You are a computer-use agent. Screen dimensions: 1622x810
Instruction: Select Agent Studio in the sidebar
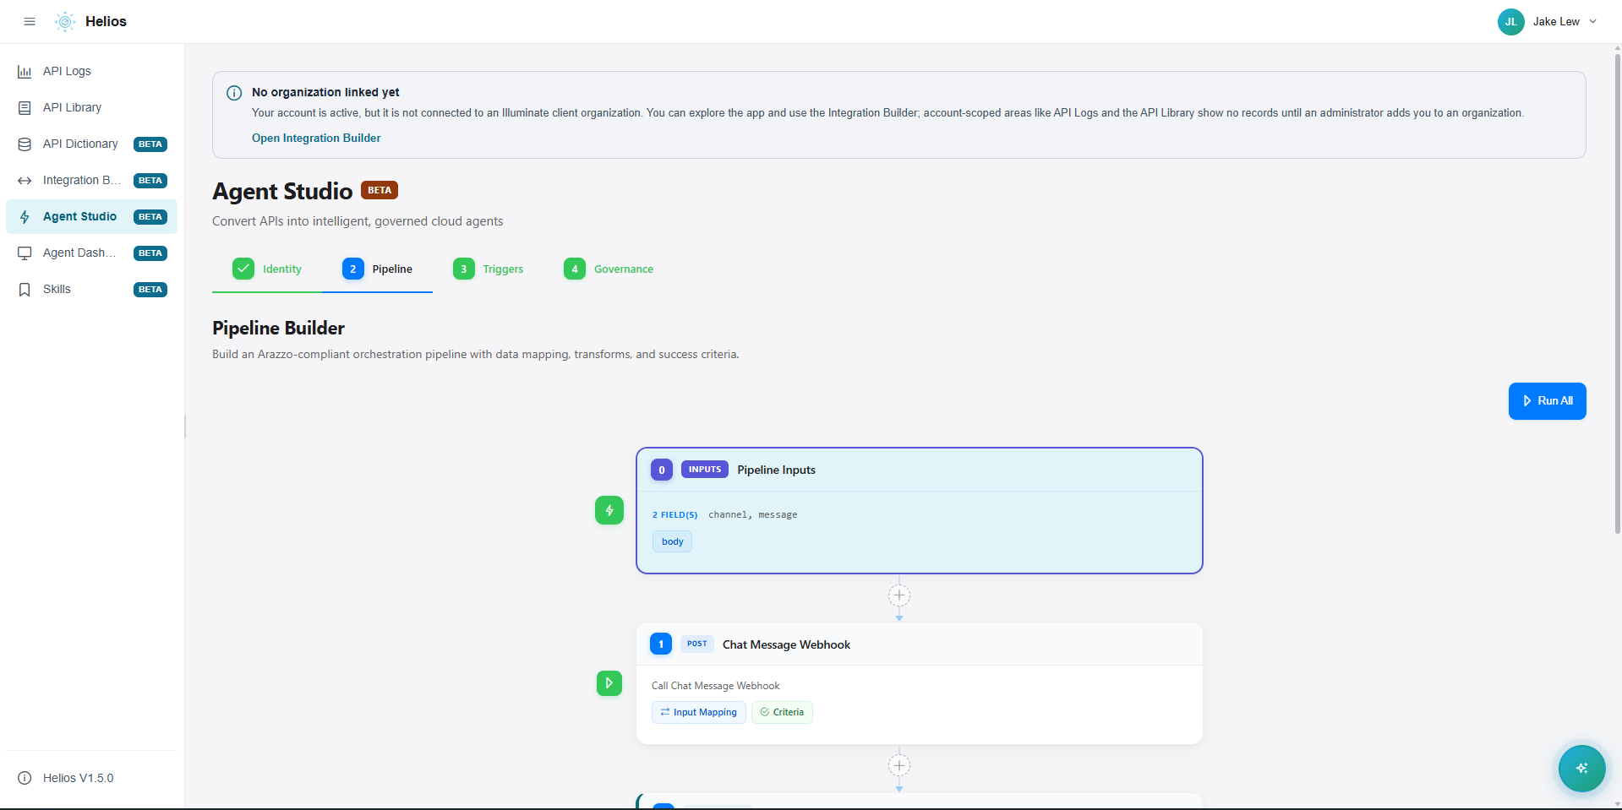click(91, 216)
